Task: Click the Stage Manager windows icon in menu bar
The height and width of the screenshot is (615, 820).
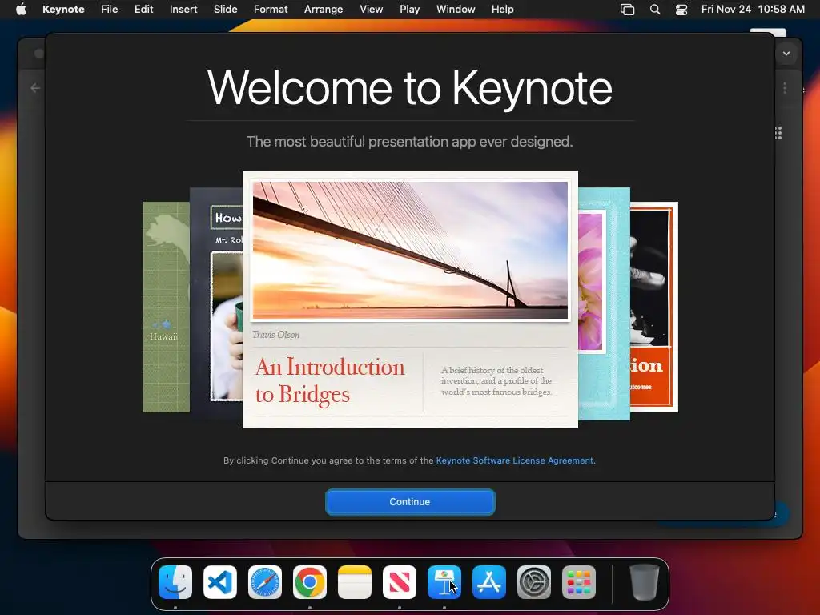Action: coord(627,9)
